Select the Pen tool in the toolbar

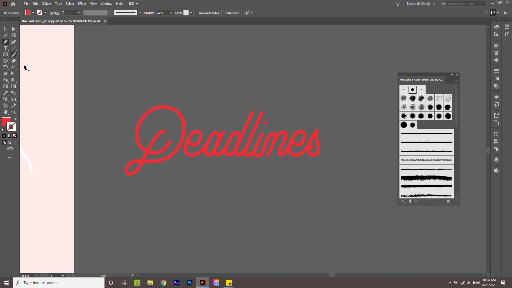coord(5,41)
